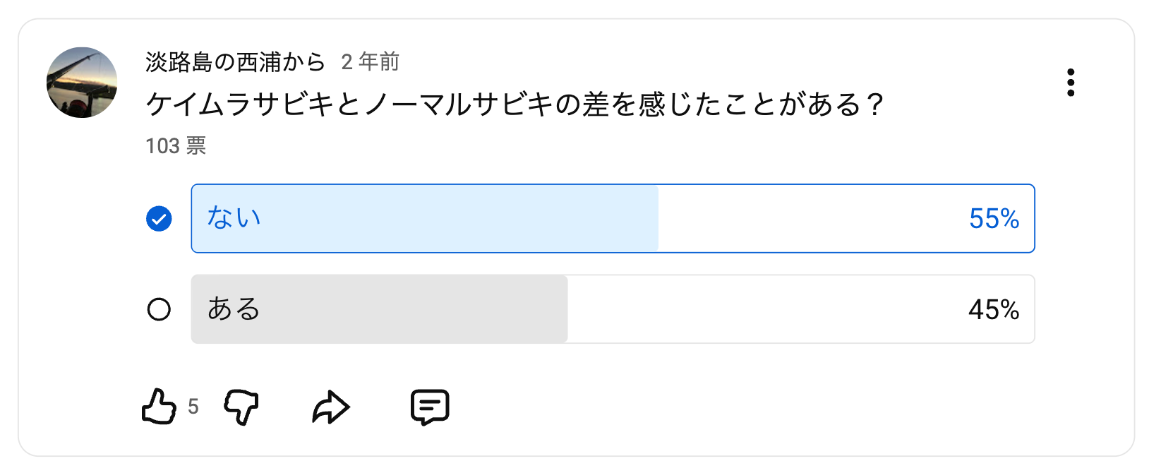Open the comments speech bubble icon
The height and width of the screenshot is (473, 1149).
pyautogui.click(x=430, y=407)
